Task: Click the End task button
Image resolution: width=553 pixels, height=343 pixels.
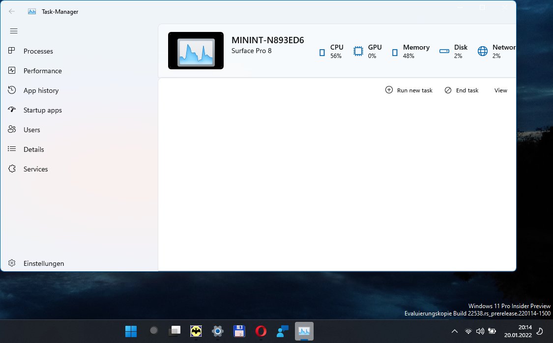Action: (x=461, y=90)
